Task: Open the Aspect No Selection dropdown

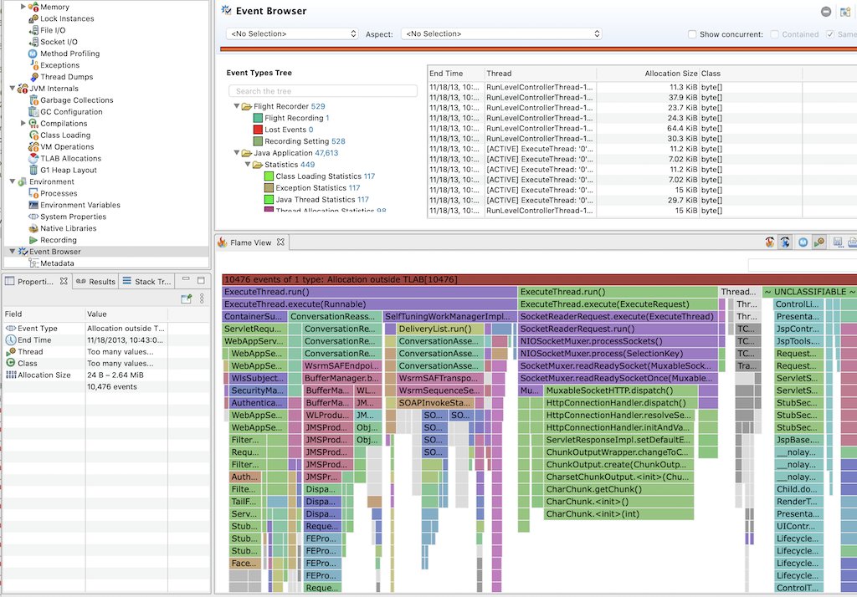Action: tap(501, 34)
